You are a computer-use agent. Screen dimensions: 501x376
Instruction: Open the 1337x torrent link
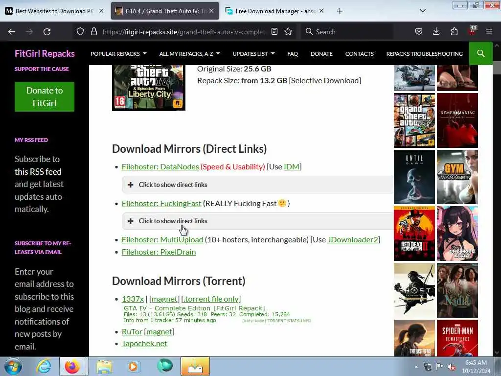[x=133, y=299]
